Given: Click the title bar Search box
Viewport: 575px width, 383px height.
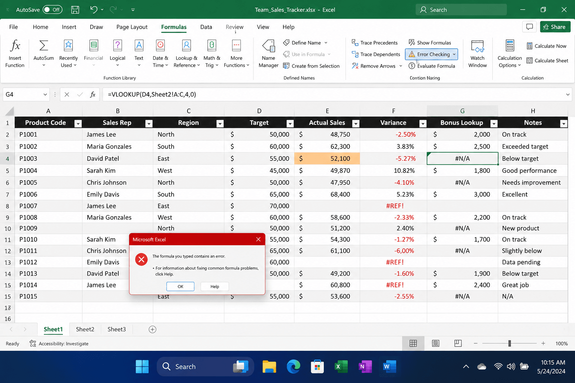Looking at the screenshot, I should pos(461,10).
